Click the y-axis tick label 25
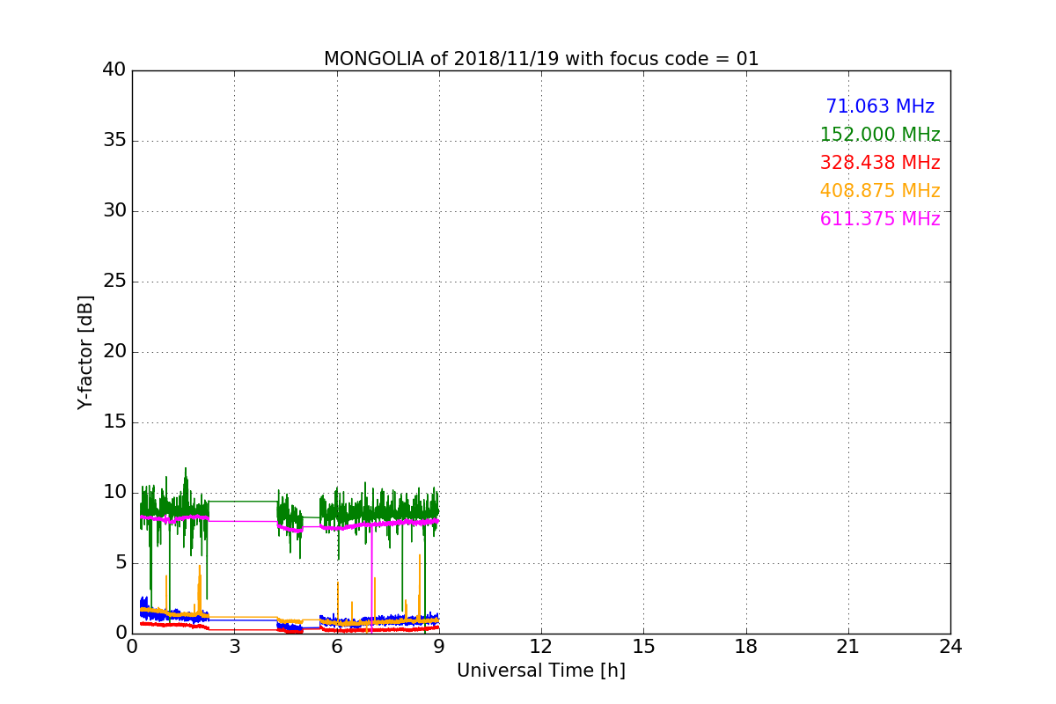 pyautogui.click(x=114, y=282)
